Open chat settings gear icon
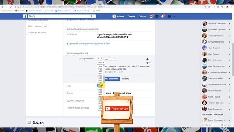Image resolution: width=234 pixels, height=132 pixels. [222, 125]
